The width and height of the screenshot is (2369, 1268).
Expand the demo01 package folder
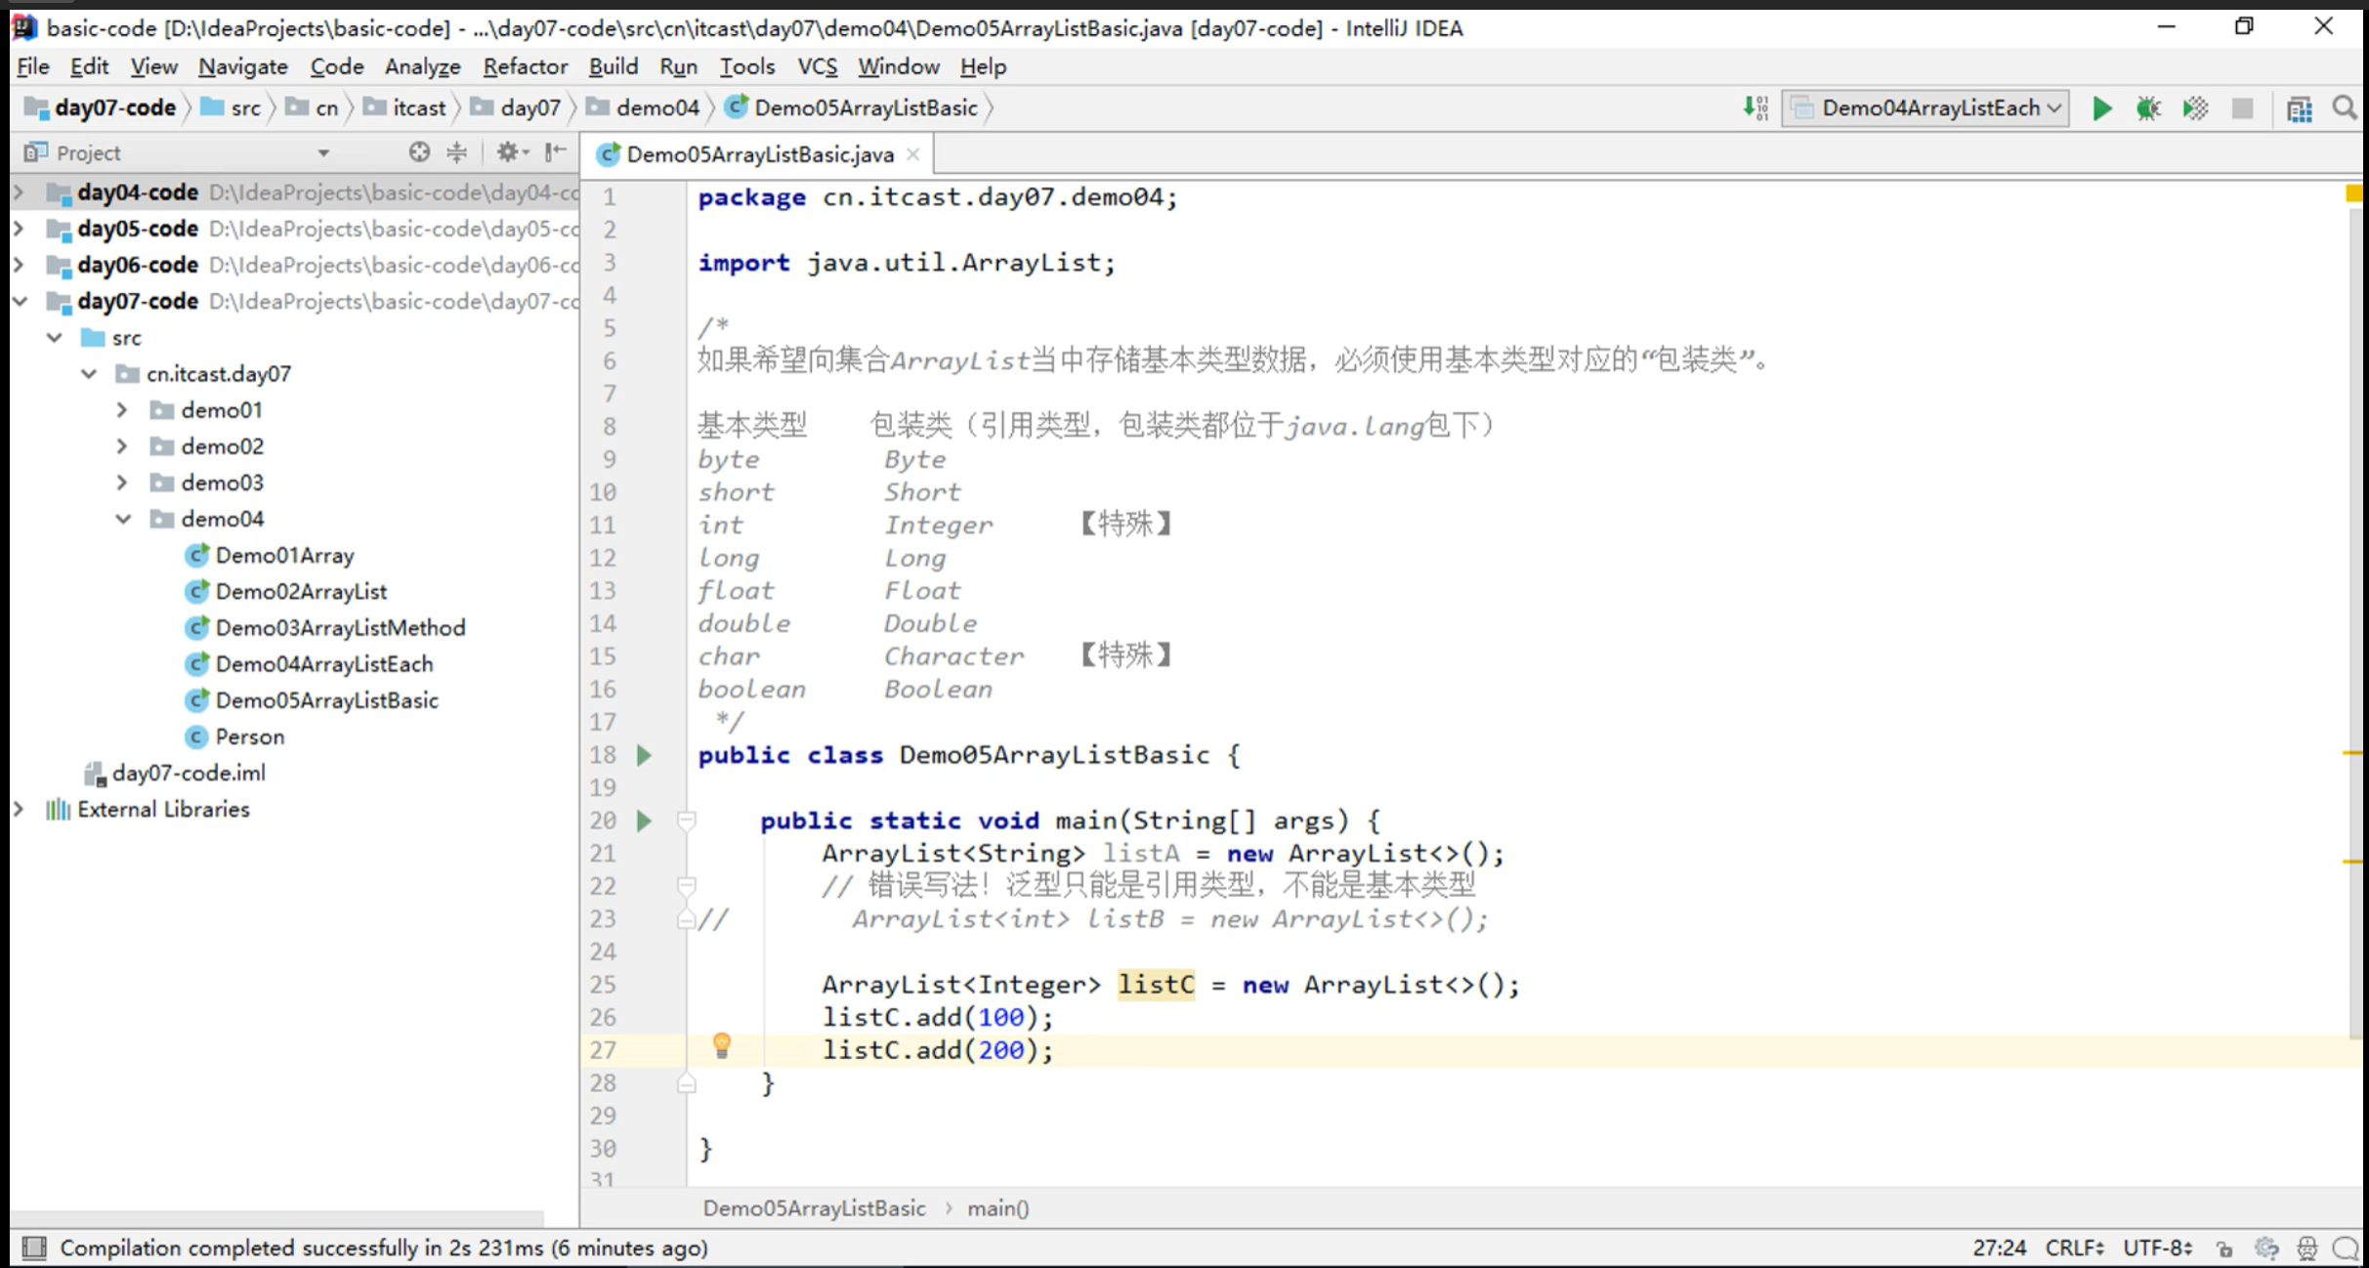point(123,410)
